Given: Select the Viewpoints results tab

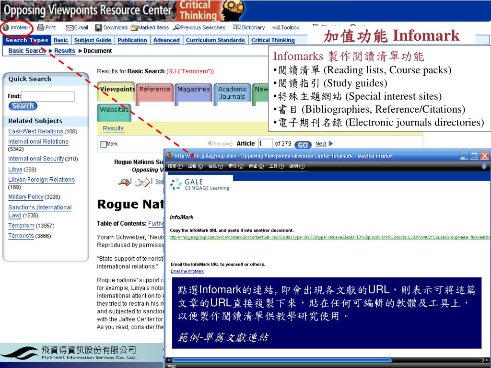Looking at the screenshot, I should coord(116,91).
